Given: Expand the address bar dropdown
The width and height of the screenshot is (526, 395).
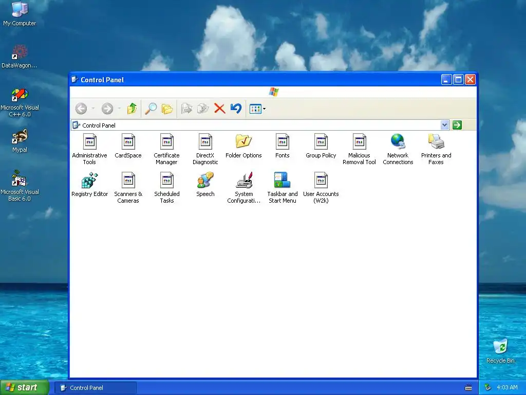Looking at the screenshot, I should (444, 125).
